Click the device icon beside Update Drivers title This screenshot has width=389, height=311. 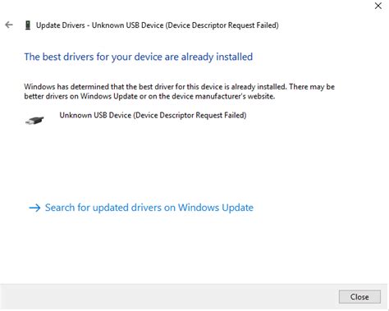click(x=28, y=25)
